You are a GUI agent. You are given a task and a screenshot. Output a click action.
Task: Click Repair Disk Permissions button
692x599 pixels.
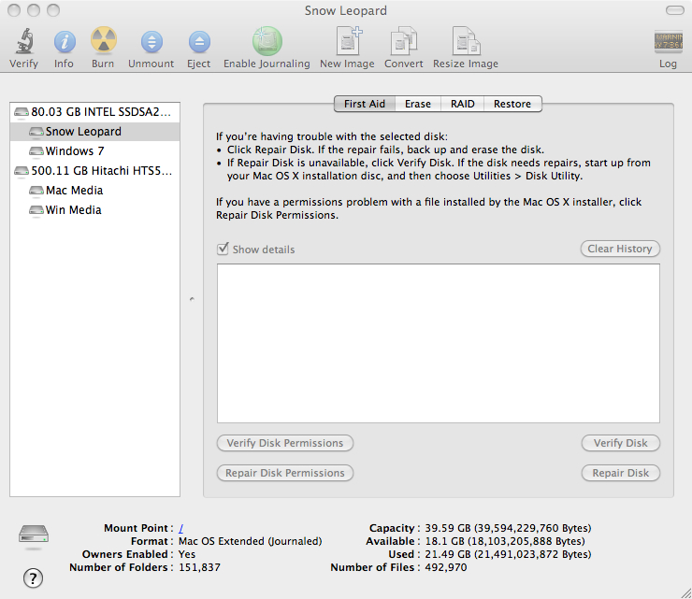click(285, 473)
